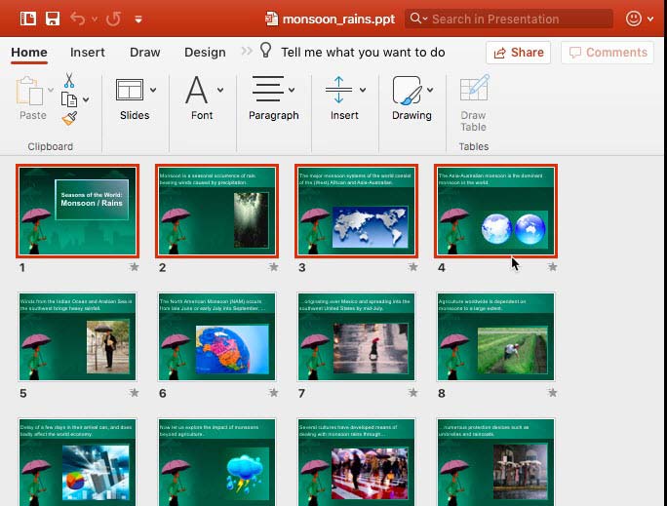Click the Search in Presentation field
This screenshot has height=506, width=667.
pyautogui.click(x=509, y=19)
